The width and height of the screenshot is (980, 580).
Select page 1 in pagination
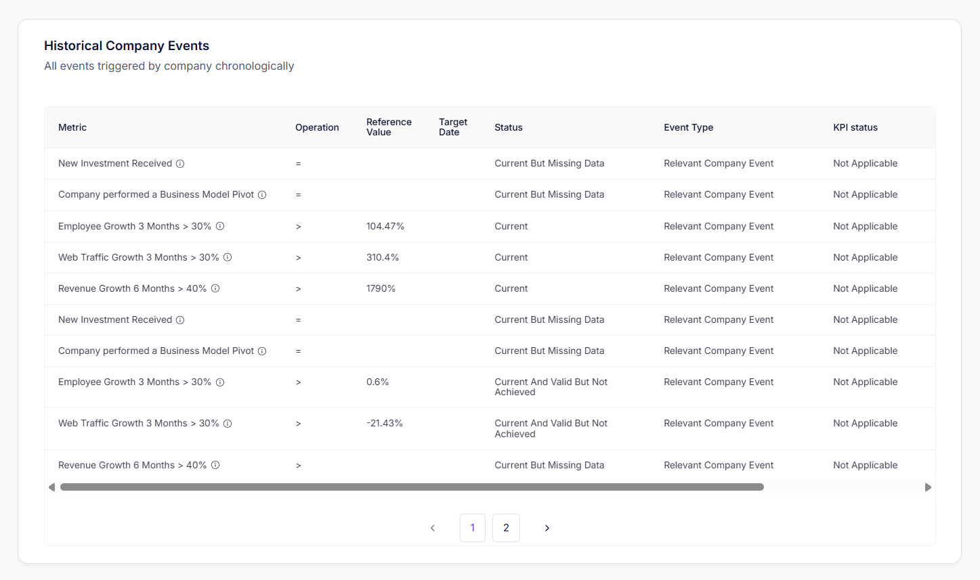click(473, 528)
